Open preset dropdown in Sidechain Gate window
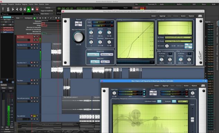 tap(154, 16)
